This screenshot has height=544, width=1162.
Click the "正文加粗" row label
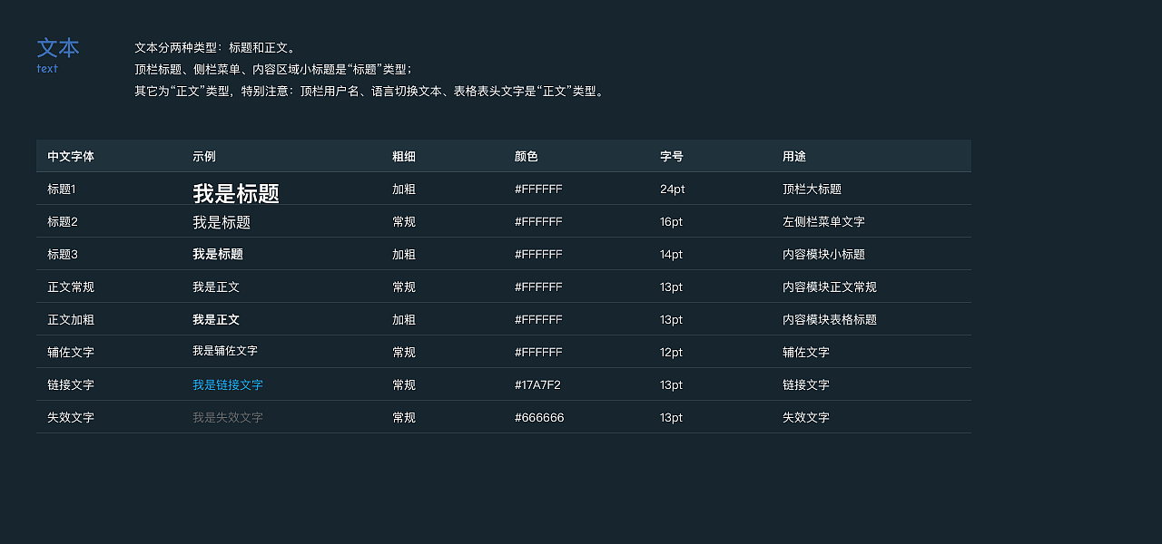coord(71,320)
